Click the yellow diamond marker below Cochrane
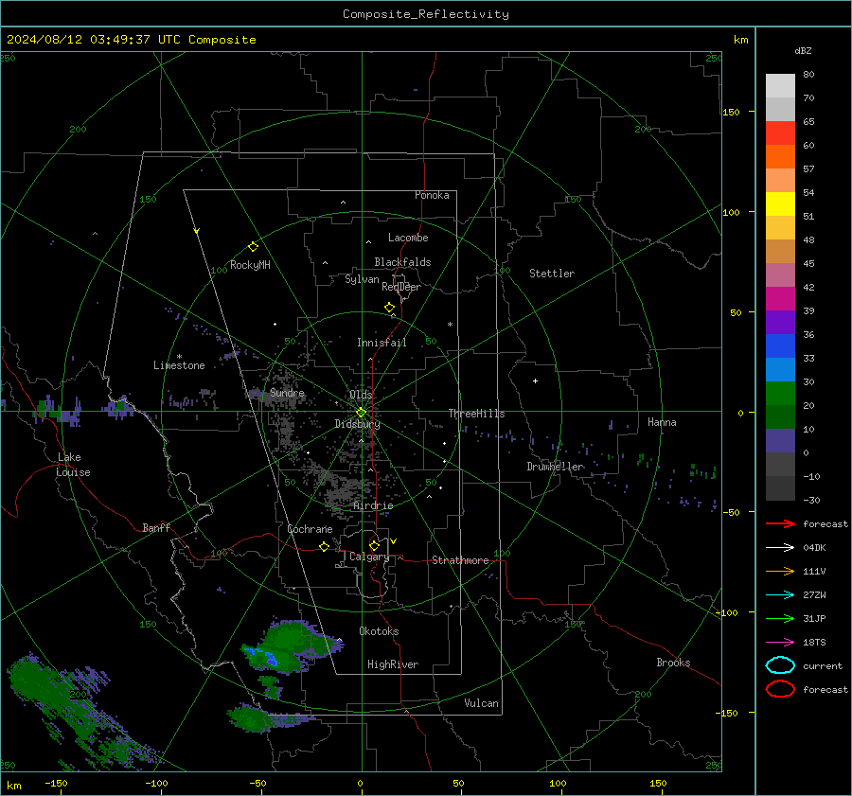The image size is (852, 796). pos(324,547)
